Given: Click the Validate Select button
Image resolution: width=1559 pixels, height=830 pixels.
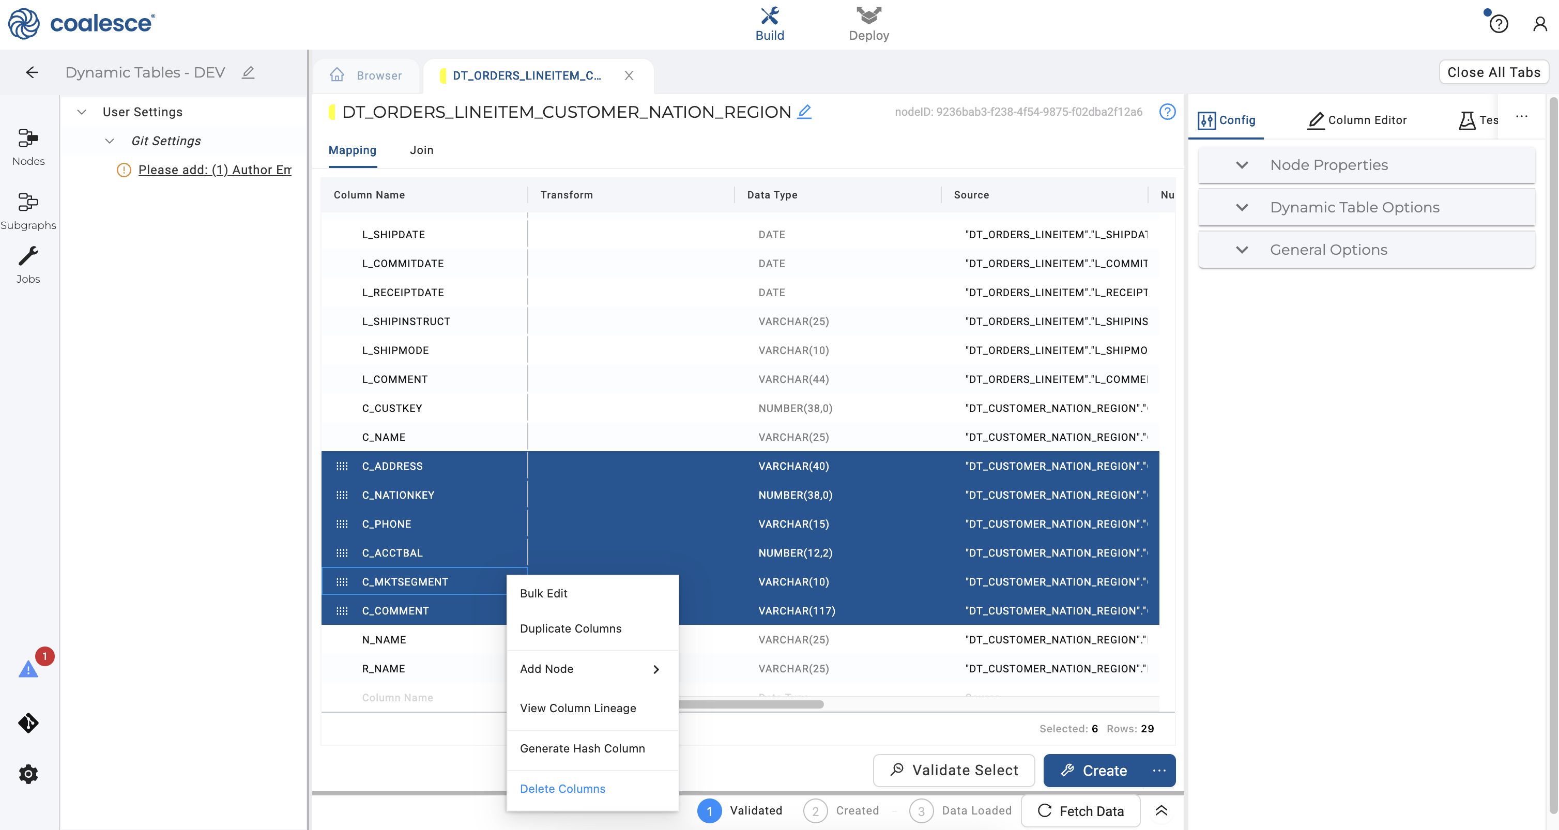Looking at the screenshot, I should click(954, 770).
